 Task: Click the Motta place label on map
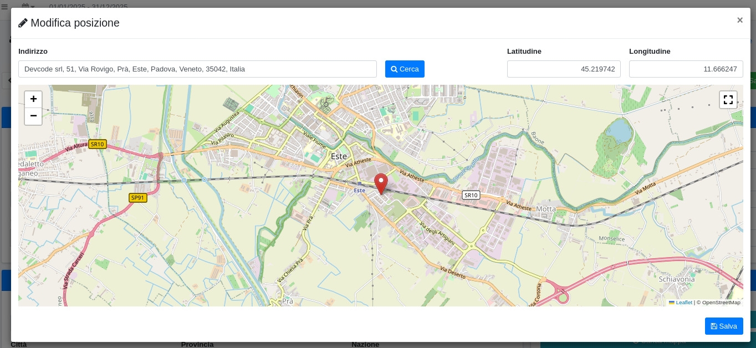[x=546, y=209]
